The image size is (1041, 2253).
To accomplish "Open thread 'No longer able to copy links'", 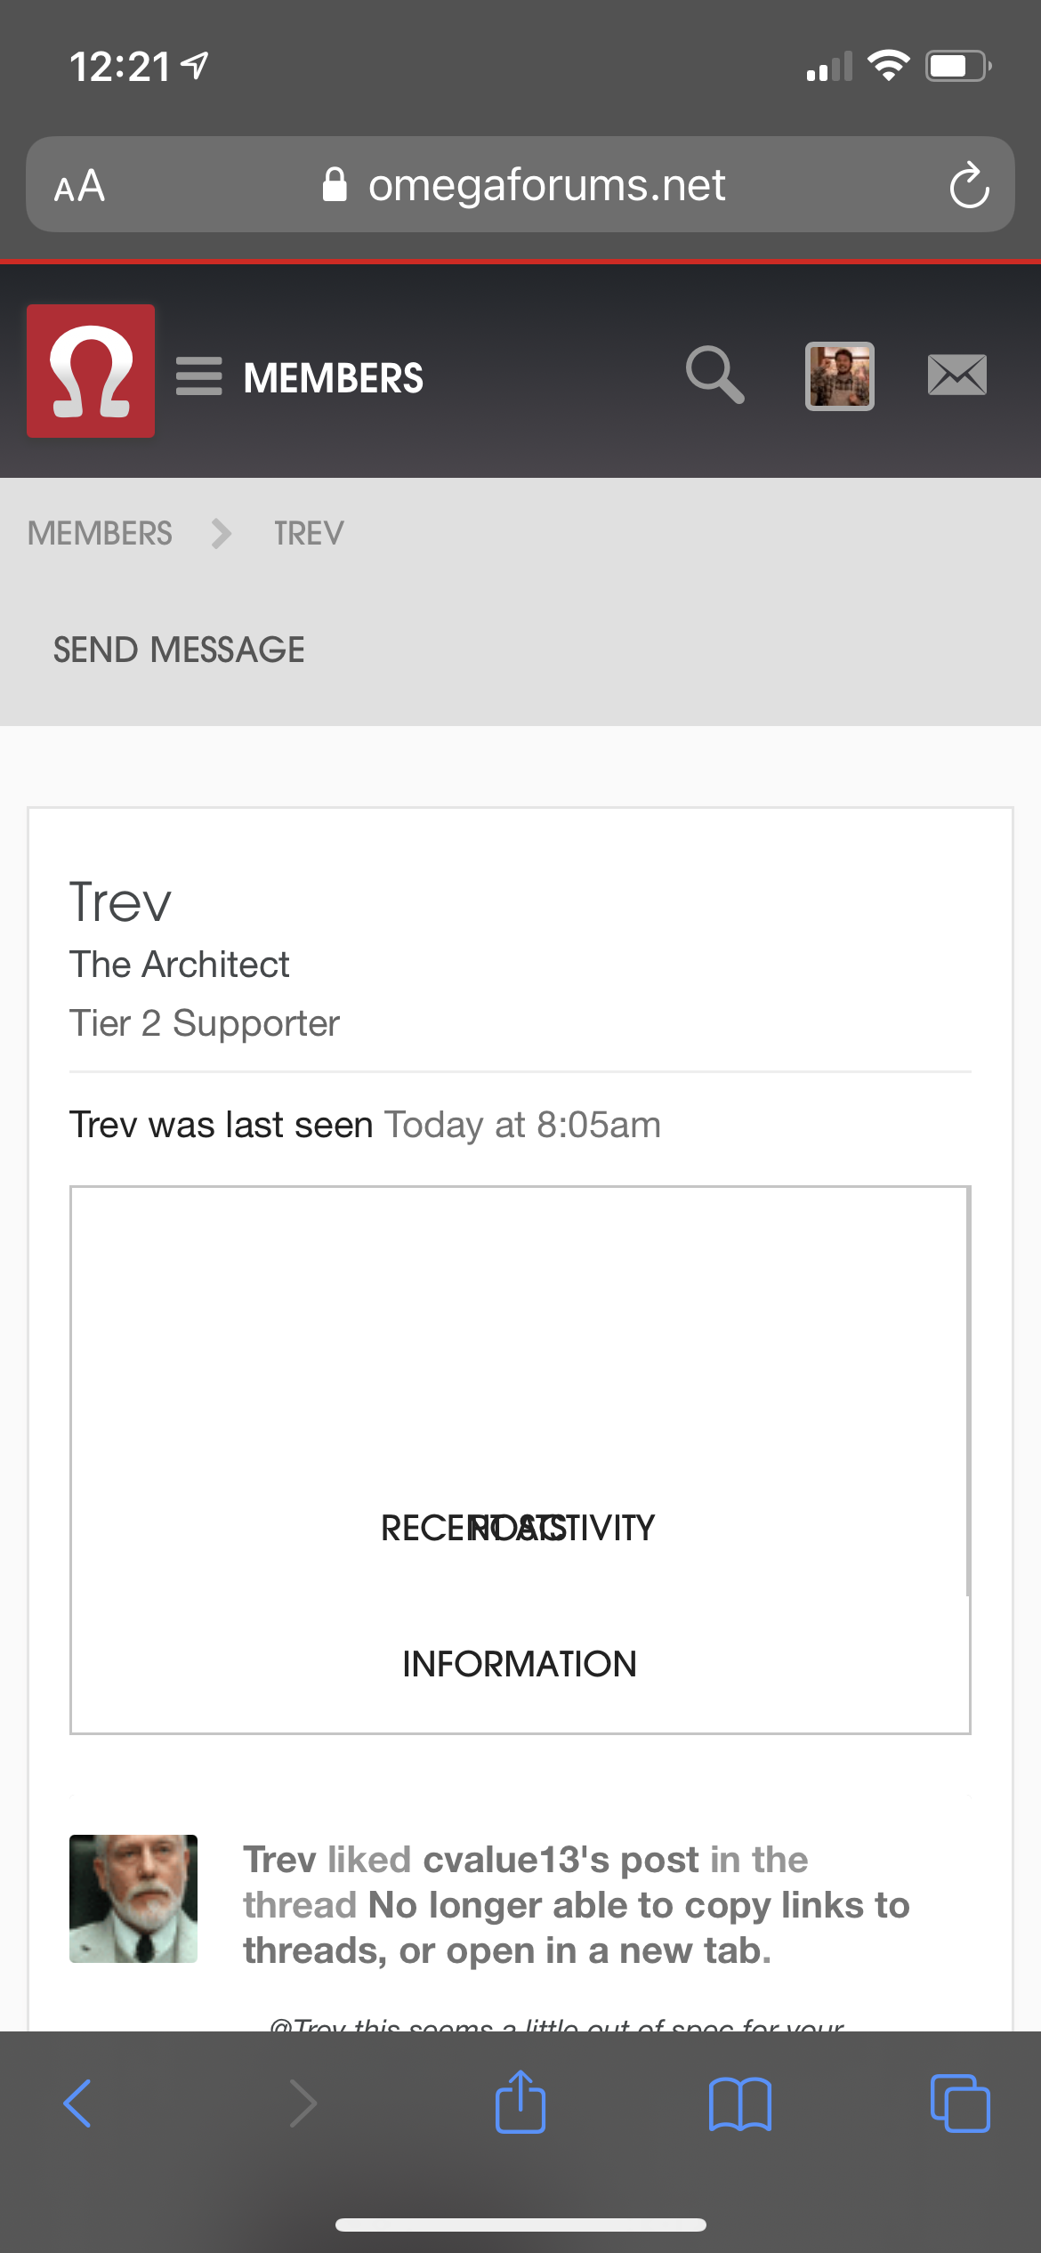I will (x=639, y=1906).
